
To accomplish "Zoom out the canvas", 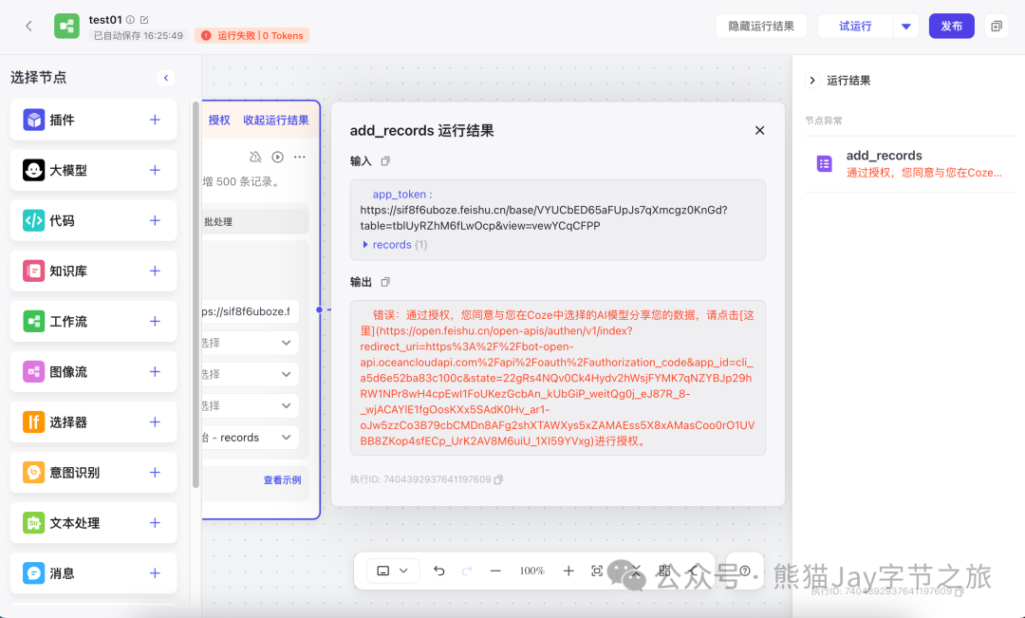I will click(495, 571).
